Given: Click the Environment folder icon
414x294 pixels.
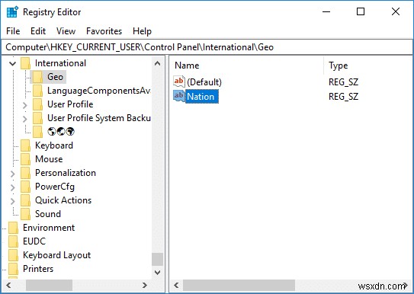Looking at the screenshot, I should [13, 228].
